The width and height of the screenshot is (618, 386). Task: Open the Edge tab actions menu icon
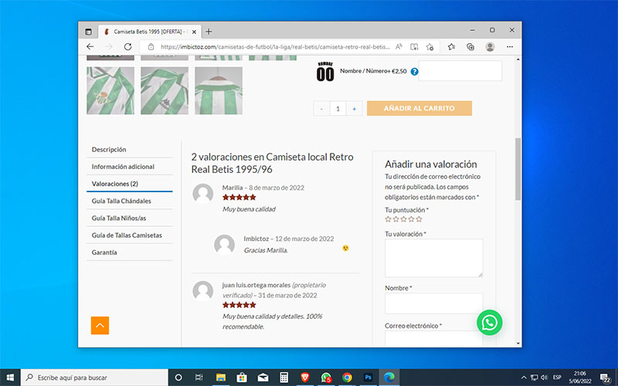[x=88, y=32]
